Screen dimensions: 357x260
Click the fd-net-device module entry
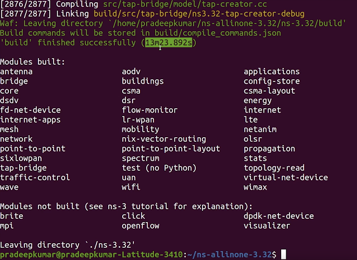click(30, 110)
